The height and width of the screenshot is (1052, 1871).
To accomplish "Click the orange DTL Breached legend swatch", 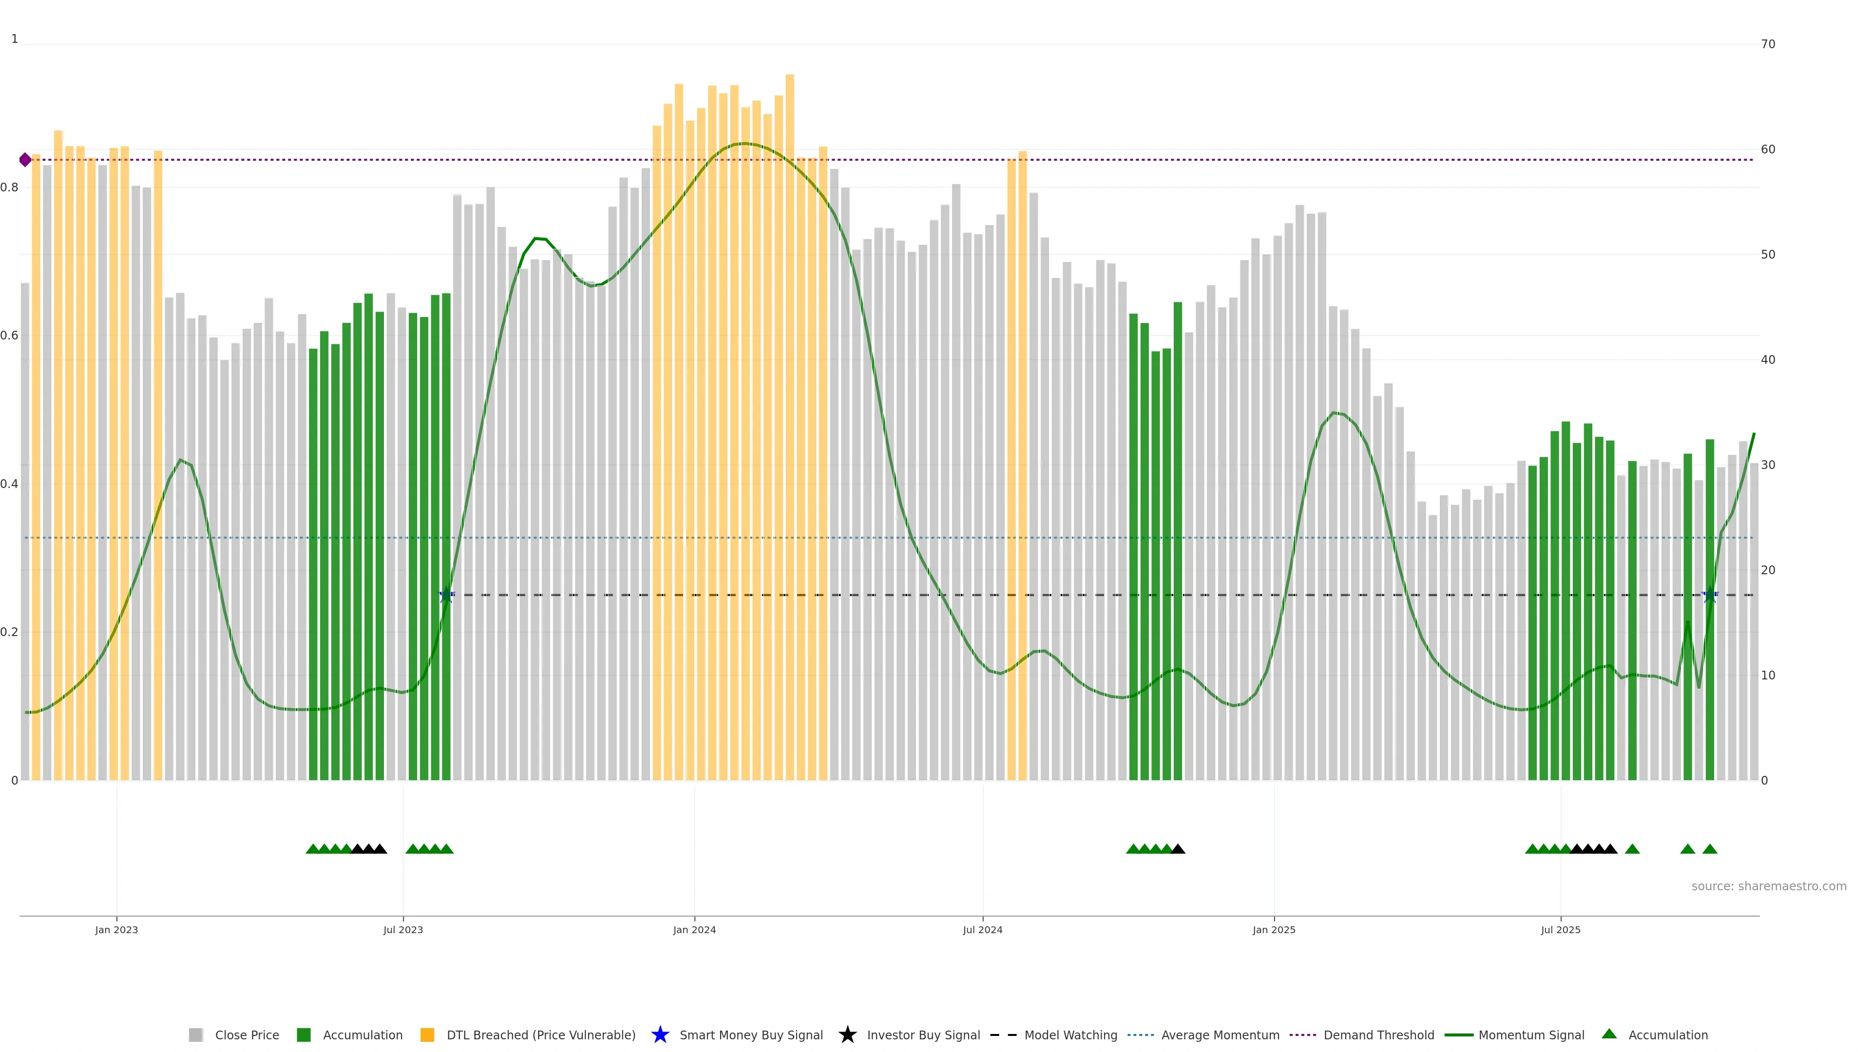I will (x=427, y=1034).
